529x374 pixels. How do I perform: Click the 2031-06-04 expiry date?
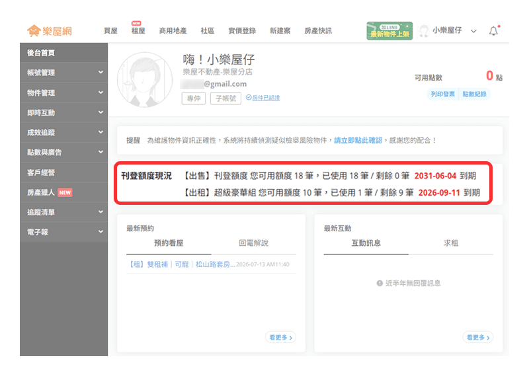[435, 176]
